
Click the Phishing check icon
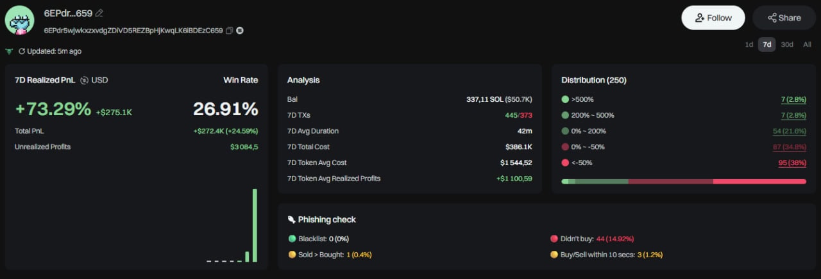292,219
